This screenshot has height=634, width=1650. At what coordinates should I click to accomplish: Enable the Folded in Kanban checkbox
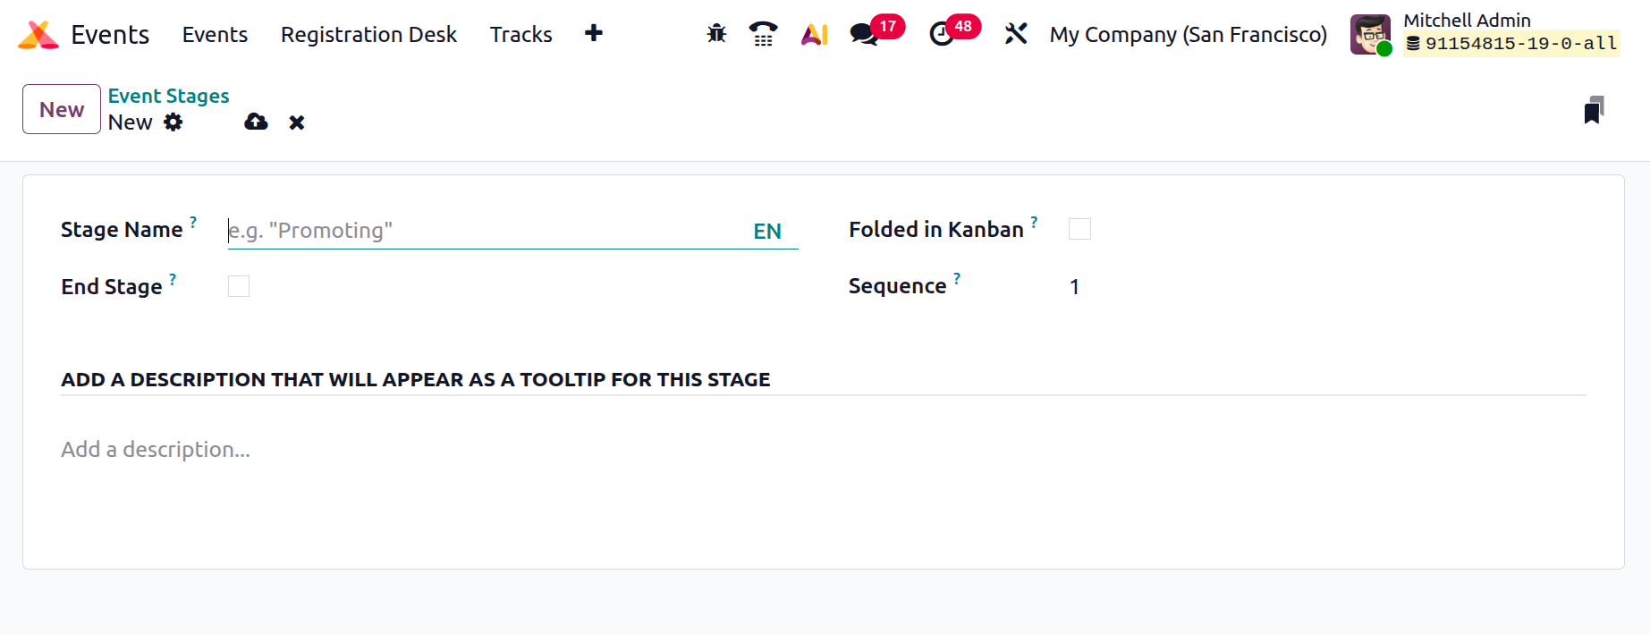coord(1079,229)
